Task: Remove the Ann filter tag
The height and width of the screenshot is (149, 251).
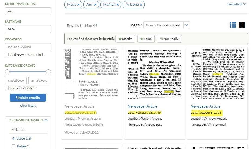Action: coord(95,5)
